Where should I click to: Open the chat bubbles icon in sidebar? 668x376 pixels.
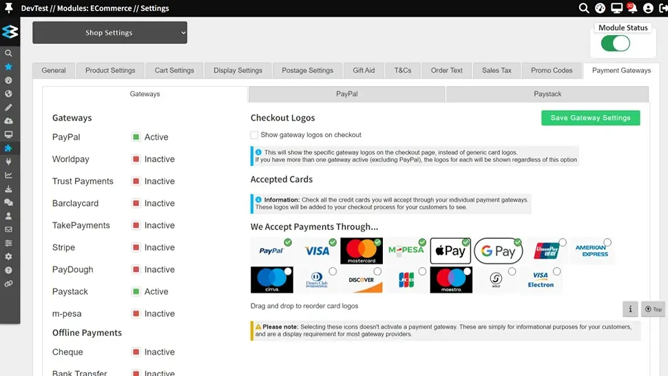coord(8,202)
